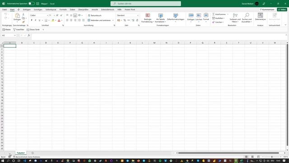The height and width of the screenshot is (163, 289).
Task: Open the font name Calibri dropdown
Action: click(47, 15)
